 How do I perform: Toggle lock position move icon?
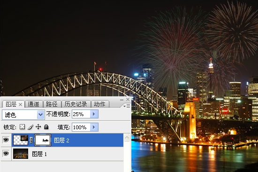(38, 127)
